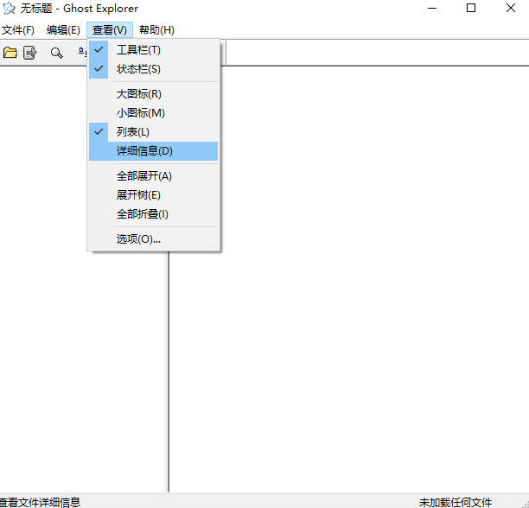
Task: Click status text 未加载任何文件
Action: pyautogui.click(x=456, y=502)
